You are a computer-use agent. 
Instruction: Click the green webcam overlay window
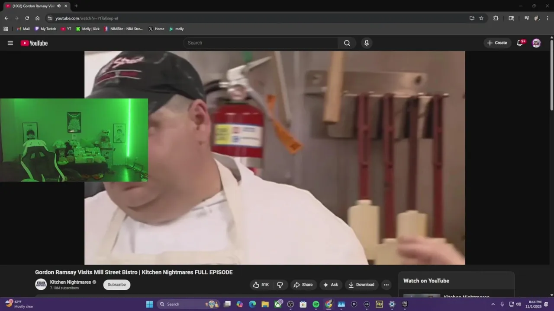pos(74,140)
